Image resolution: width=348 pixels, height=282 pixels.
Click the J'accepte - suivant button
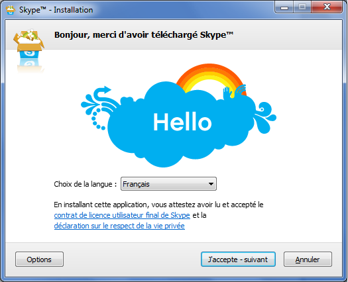click(238, 259)
